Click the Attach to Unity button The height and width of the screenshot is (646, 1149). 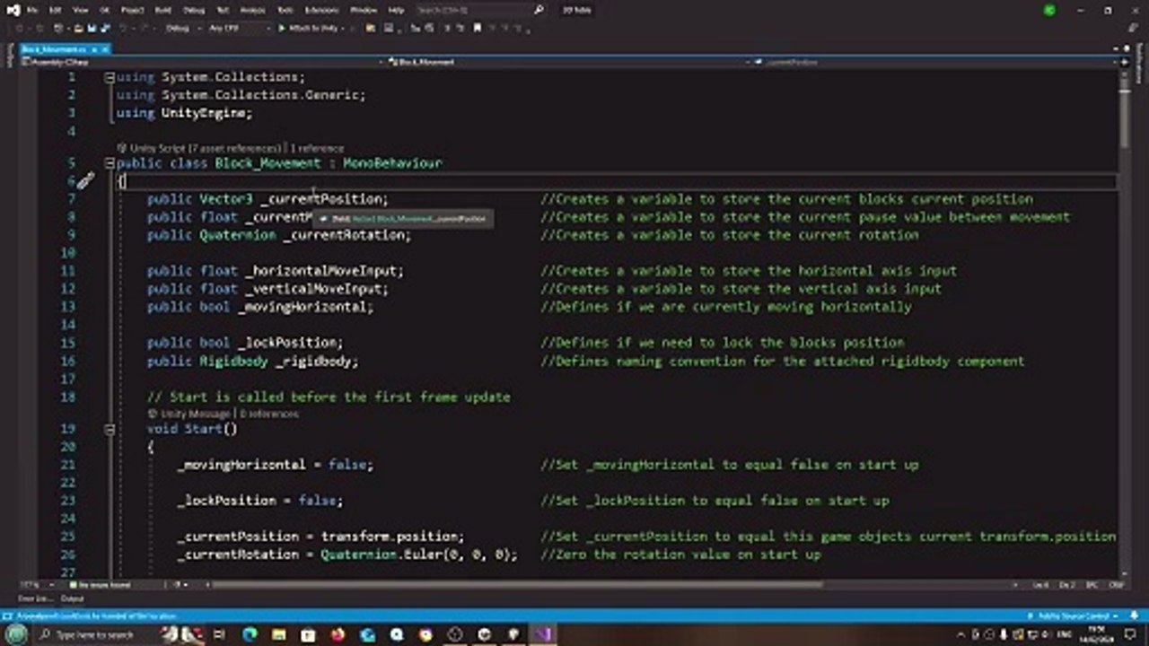pos(307,28)
